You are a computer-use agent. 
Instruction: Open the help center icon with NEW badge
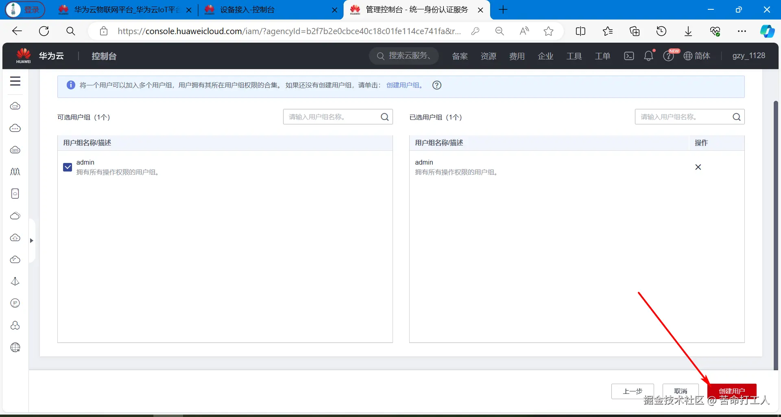click(669, 56)
